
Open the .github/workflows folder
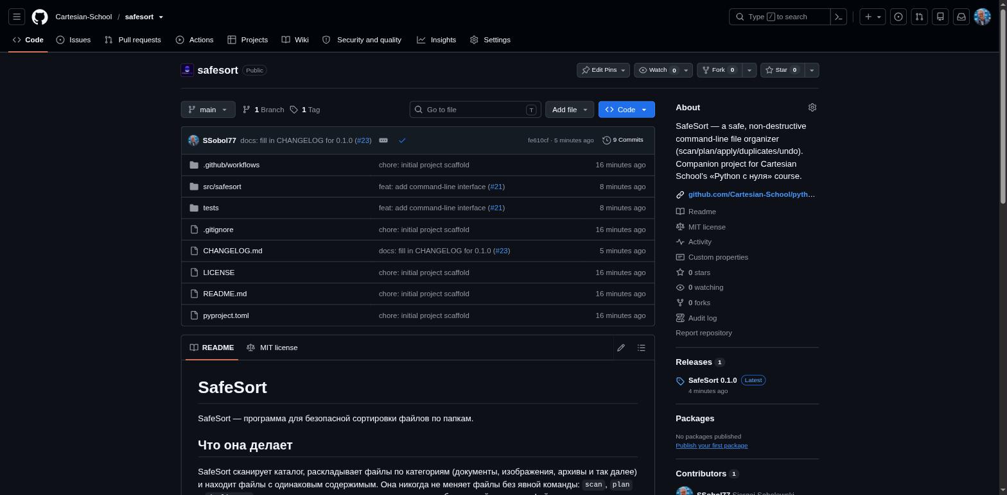(231, 165)
